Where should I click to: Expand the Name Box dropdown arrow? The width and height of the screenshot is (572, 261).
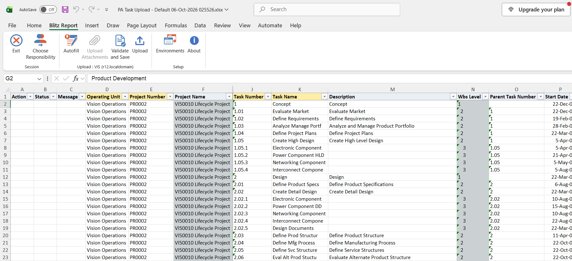coord(39,79)
